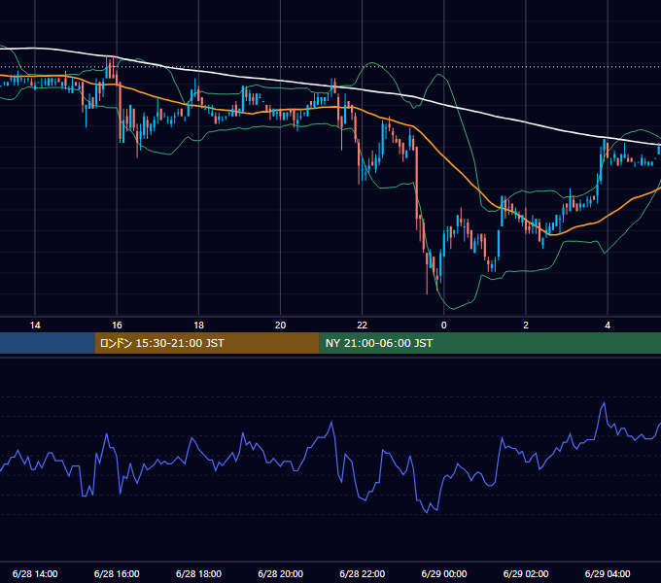Click hour label 20 on the price chart axis
Viewport: 661px width, 583px height.
click(280, 326)
